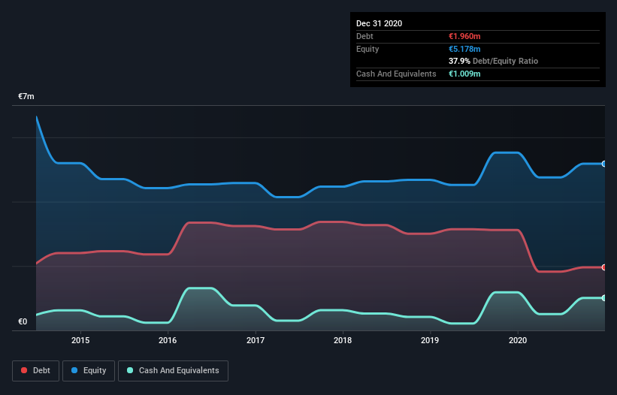Click the €1.009m cash value
The width and height of the screenshot is (617, 395).
tap(464, 74)
